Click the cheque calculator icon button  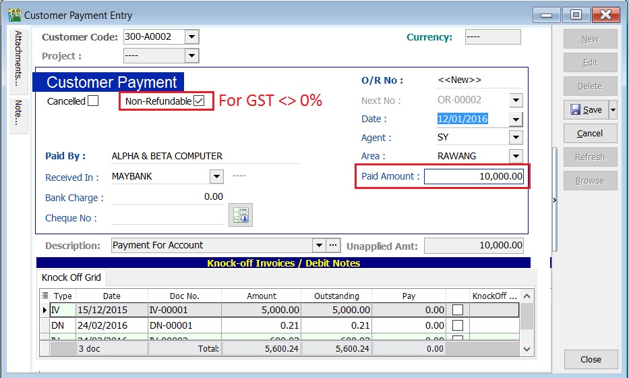(240, 215)
